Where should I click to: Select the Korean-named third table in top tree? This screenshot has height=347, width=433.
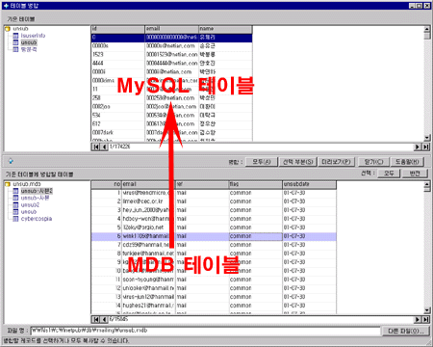pos(29,49)
